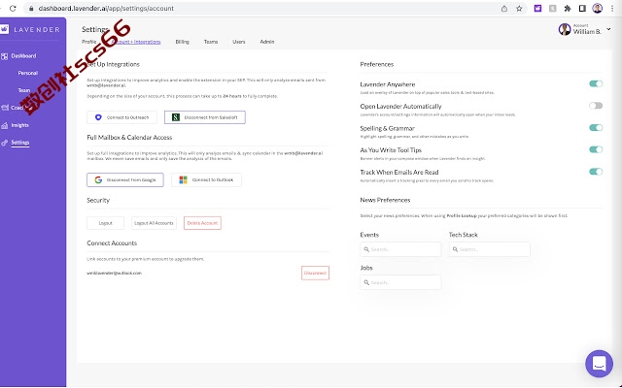
Task: Click Connect to Outlook button
Action: (x=206, y=179)
